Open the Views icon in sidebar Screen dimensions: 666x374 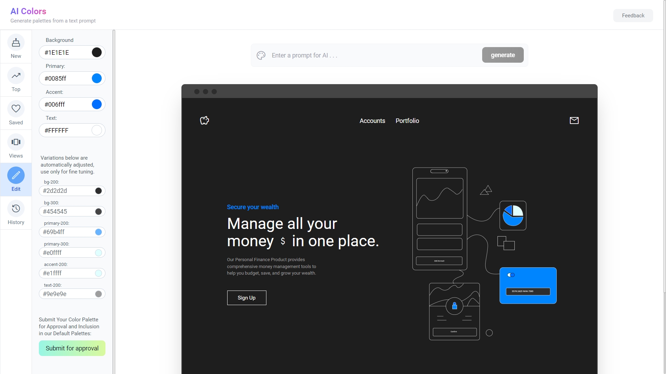pos(16,142)
